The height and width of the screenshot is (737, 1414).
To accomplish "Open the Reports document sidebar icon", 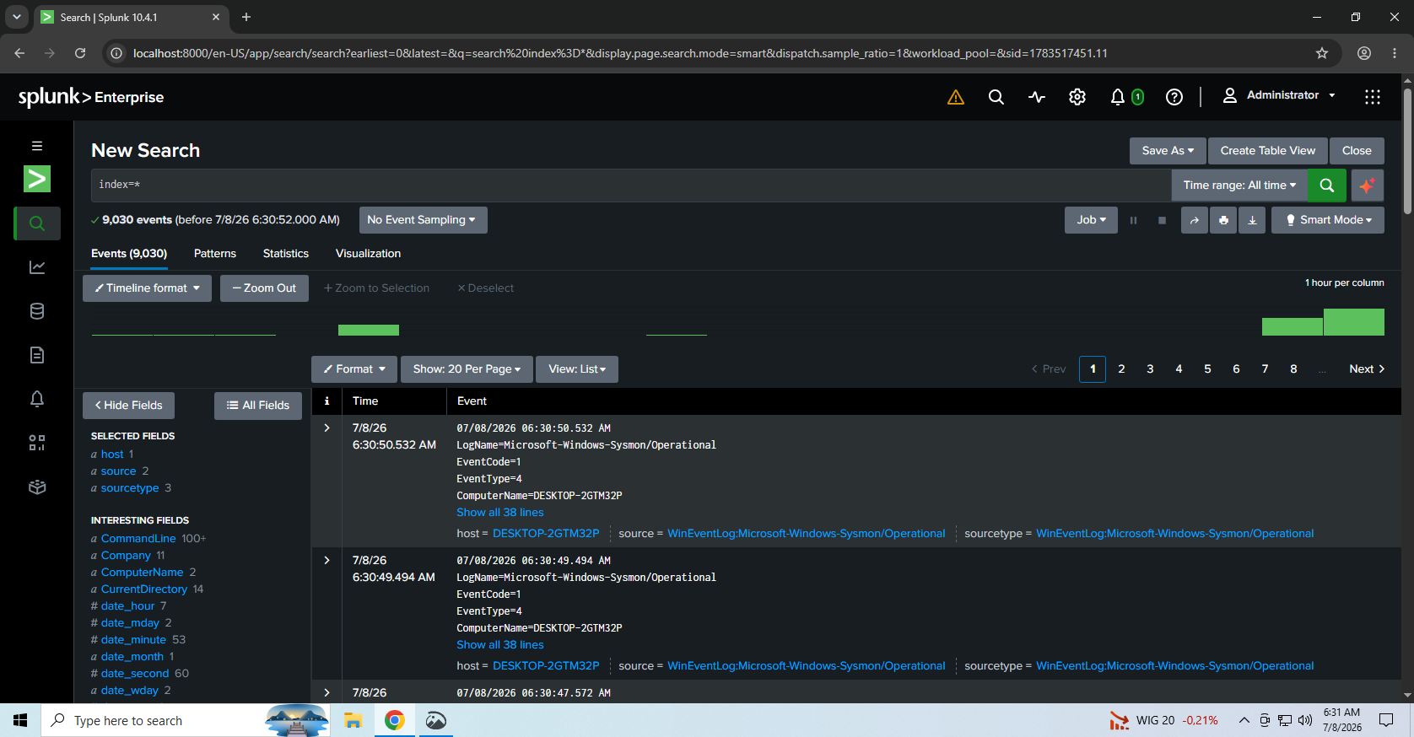I will point(37,355).
